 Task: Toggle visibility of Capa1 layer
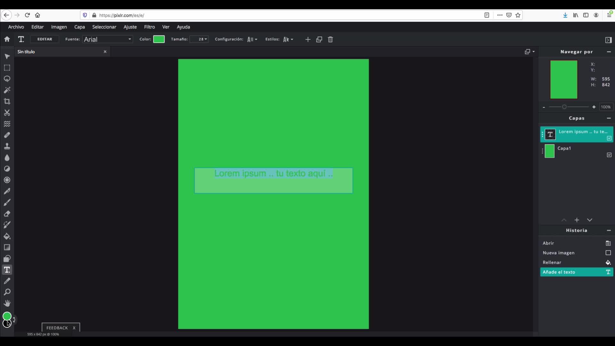(x=609, y=155)
